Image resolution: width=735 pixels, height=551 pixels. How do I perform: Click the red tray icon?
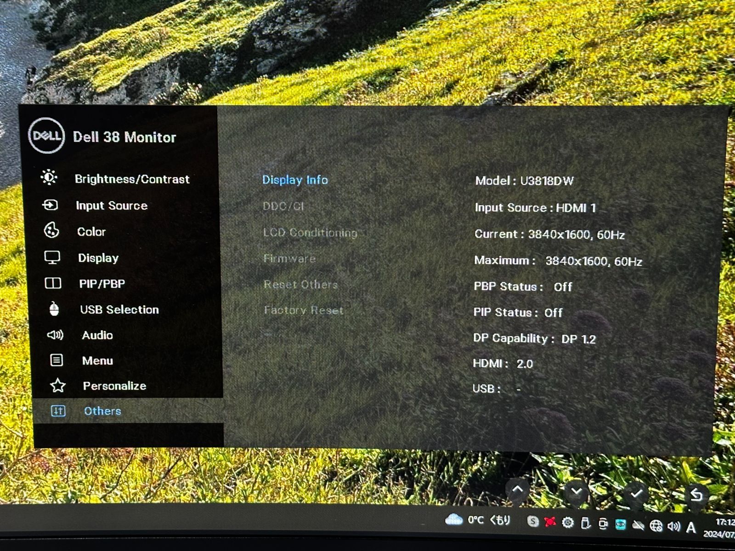[550, 522]
